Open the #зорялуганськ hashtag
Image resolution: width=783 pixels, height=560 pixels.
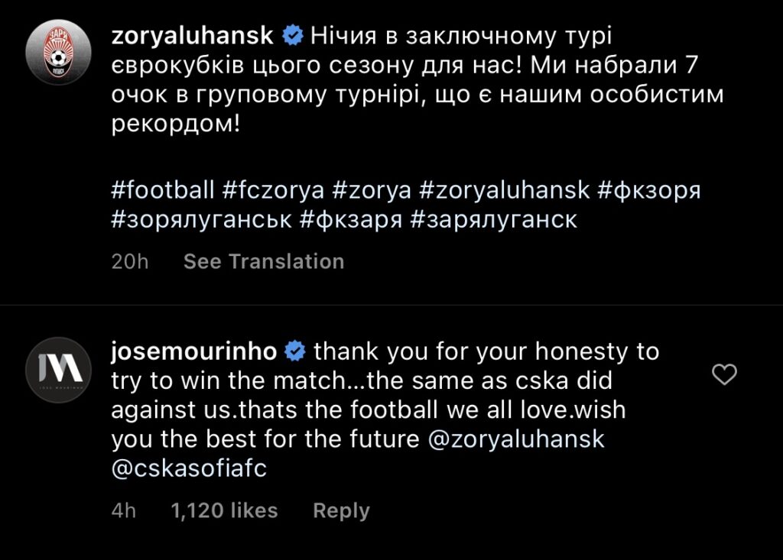(201, 221)
